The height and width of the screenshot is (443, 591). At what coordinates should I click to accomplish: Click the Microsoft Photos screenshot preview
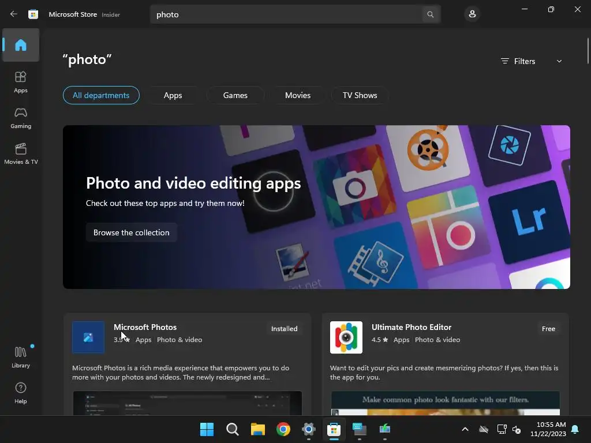[x=188, y=403]
